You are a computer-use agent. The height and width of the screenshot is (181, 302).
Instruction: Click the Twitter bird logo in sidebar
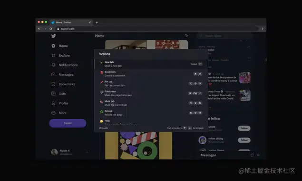[x=54, y=36]
